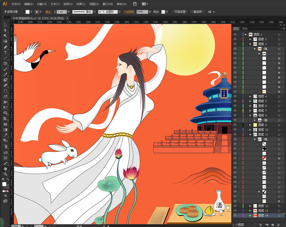Hide 图层 12 layer
This screenshot has height=227, width=286.
click(235, 206)
